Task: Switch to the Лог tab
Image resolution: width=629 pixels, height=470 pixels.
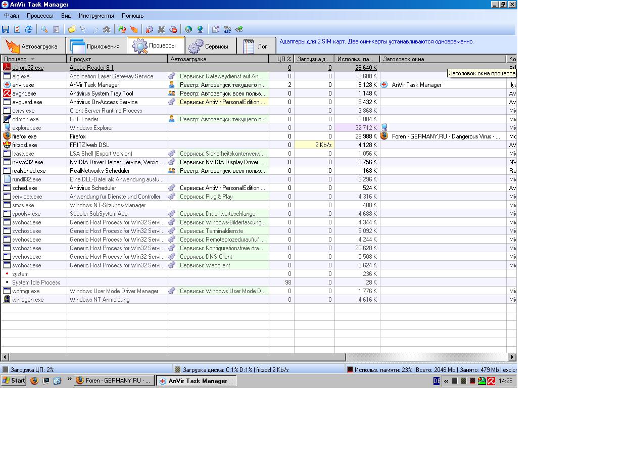Action: tap(256, 46)
